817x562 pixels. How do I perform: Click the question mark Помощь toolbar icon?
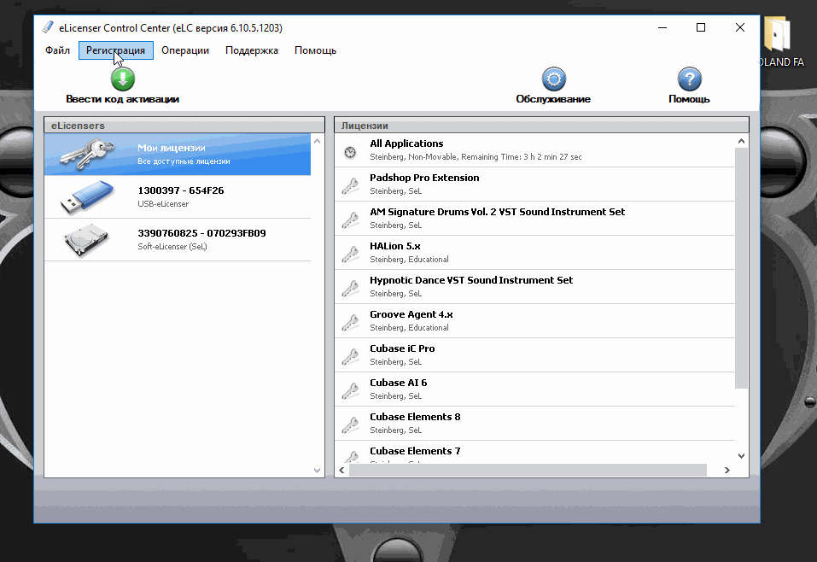(689, 79)
